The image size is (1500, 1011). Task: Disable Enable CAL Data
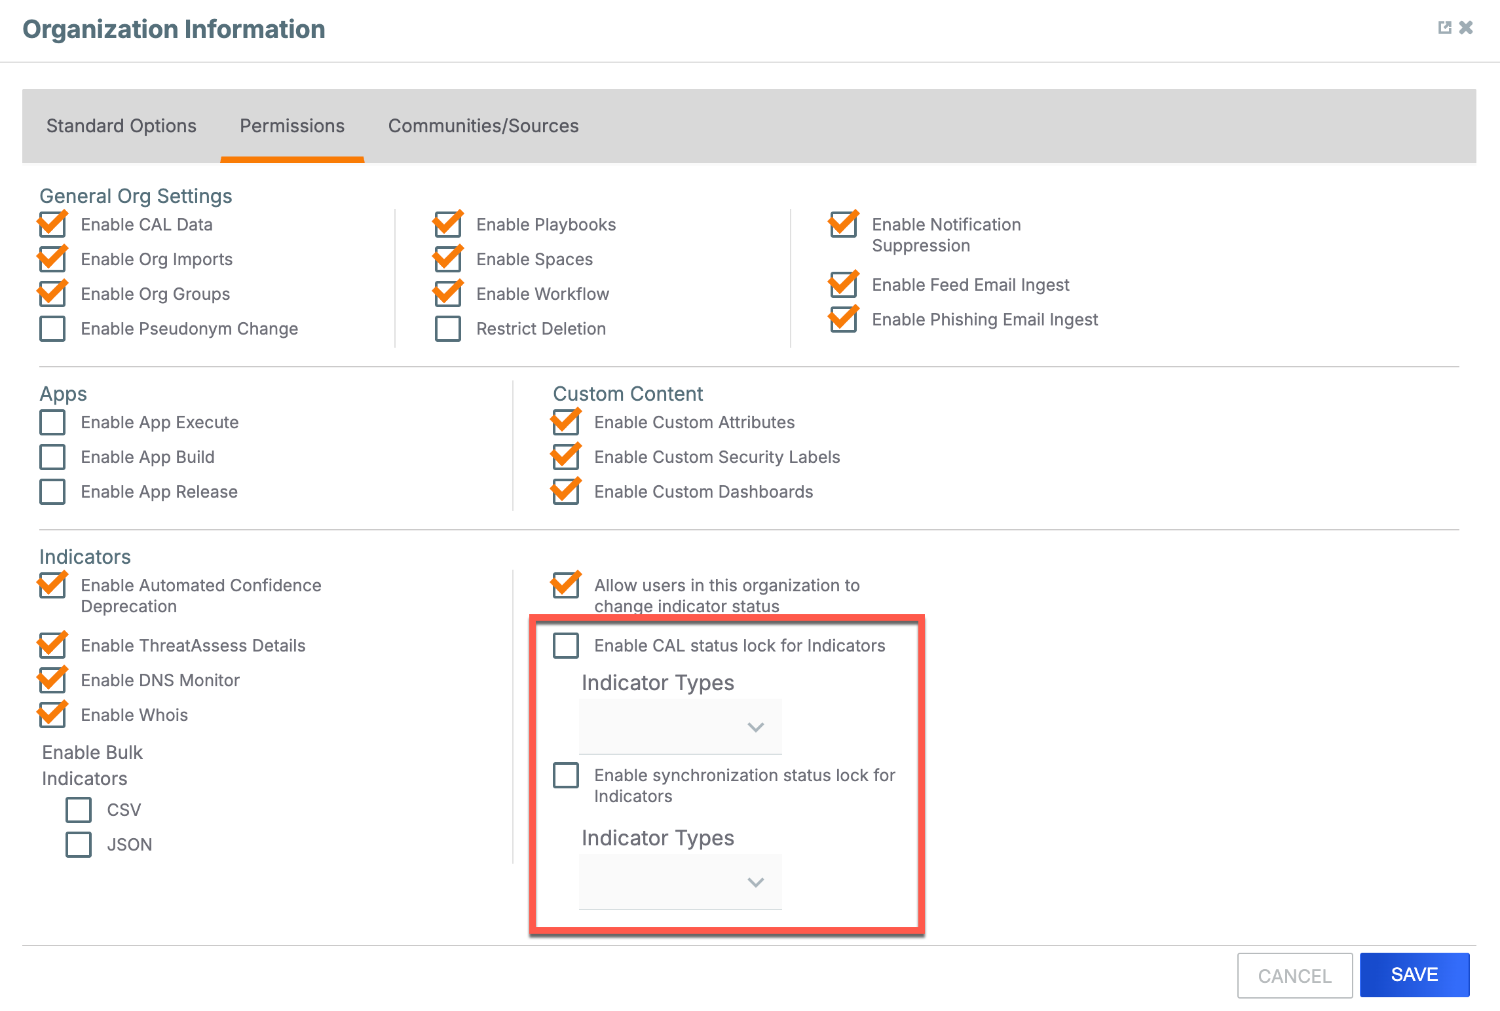point(52,225)
